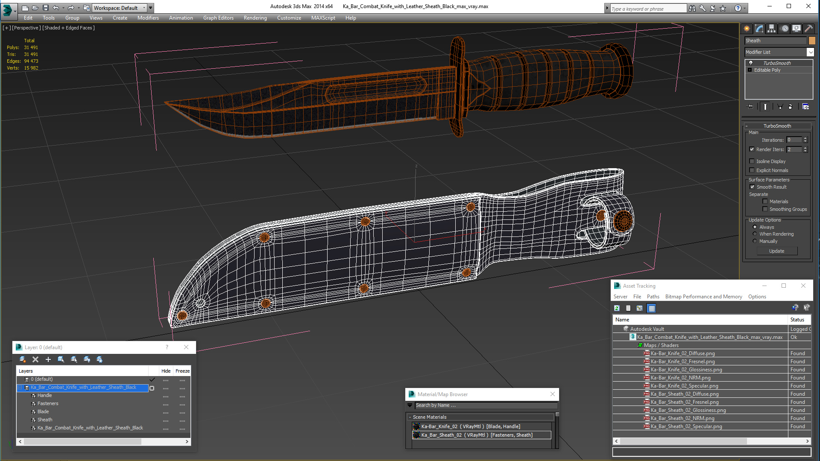Open the Utilities hammer panel tab
This screenshot has height=461, width=820.
pyautogui.click(x=808, y=29)
